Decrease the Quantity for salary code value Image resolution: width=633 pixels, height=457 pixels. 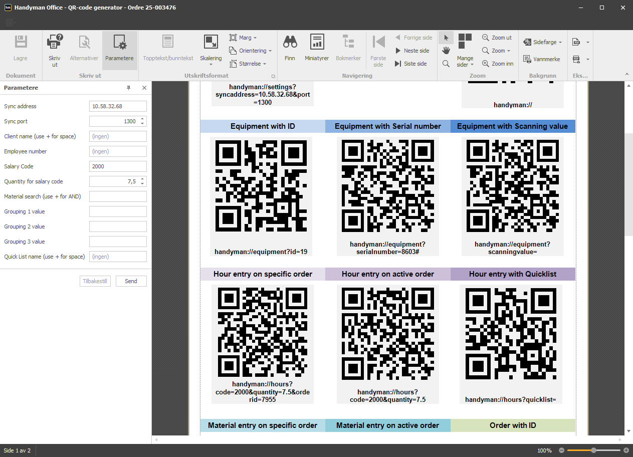point(142,184)
